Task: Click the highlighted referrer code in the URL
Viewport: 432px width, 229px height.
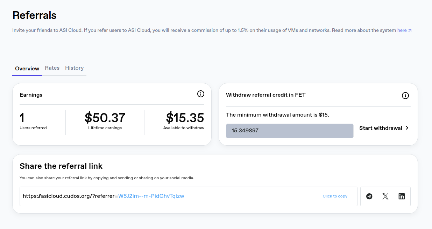Action: tap(151, 196)
